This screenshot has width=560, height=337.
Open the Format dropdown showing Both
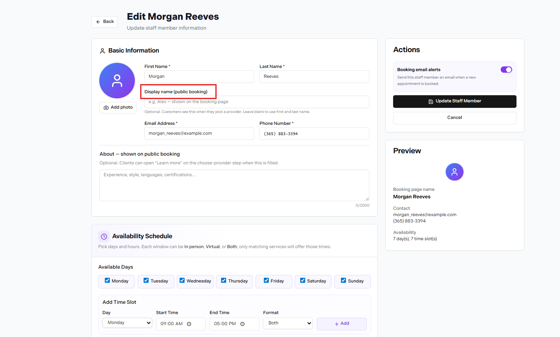[288, 323]
